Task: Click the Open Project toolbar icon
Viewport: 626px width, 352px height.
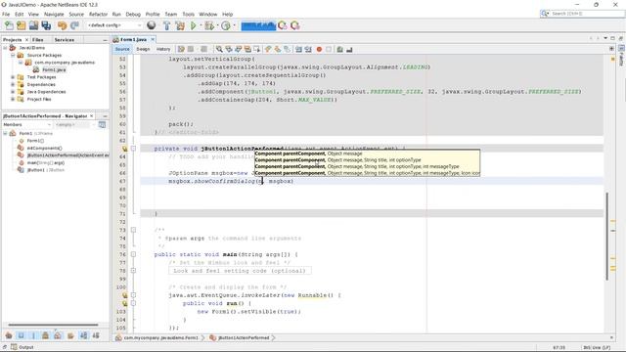Action: pos(33,25)
